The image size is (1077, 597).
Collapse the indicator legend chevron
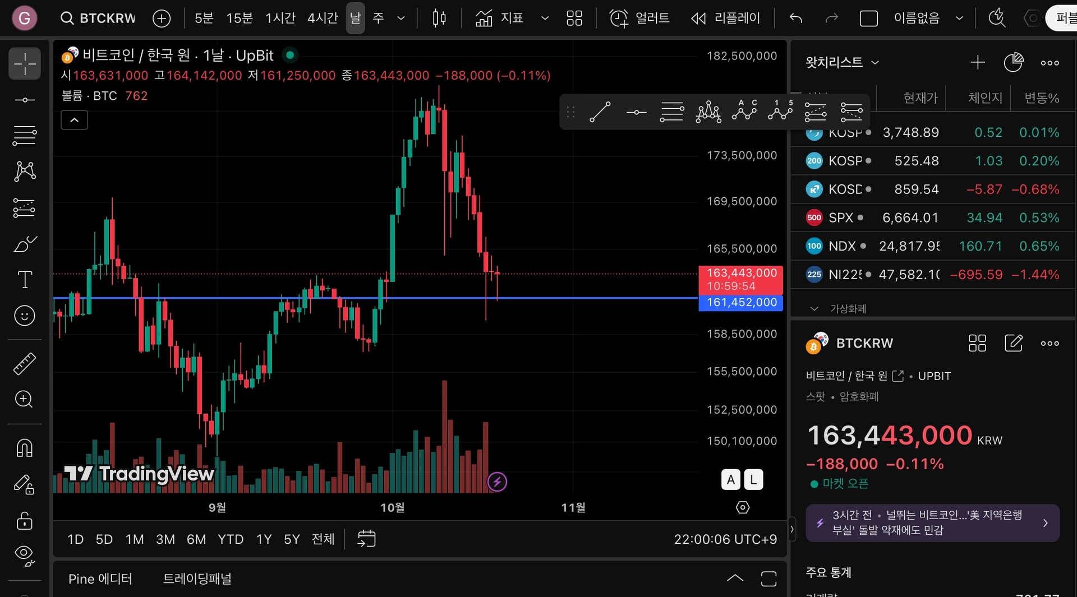tap(74, 120)
